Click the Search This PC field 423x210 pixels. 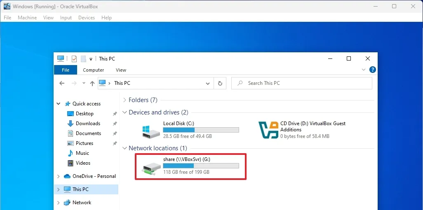pos(302,83)
